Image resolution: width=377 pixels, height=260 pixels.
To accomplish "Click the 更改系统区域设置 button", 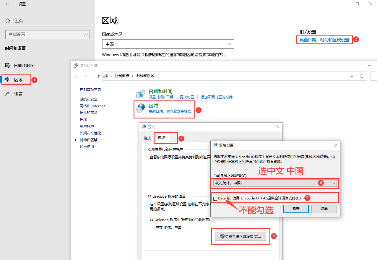I will 240,237.
